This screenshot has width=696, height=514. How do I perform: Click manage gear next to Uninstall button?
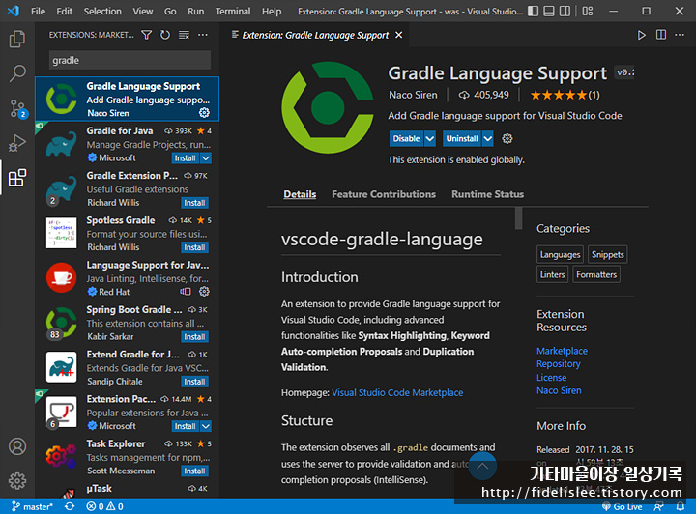tap(507, 139)
